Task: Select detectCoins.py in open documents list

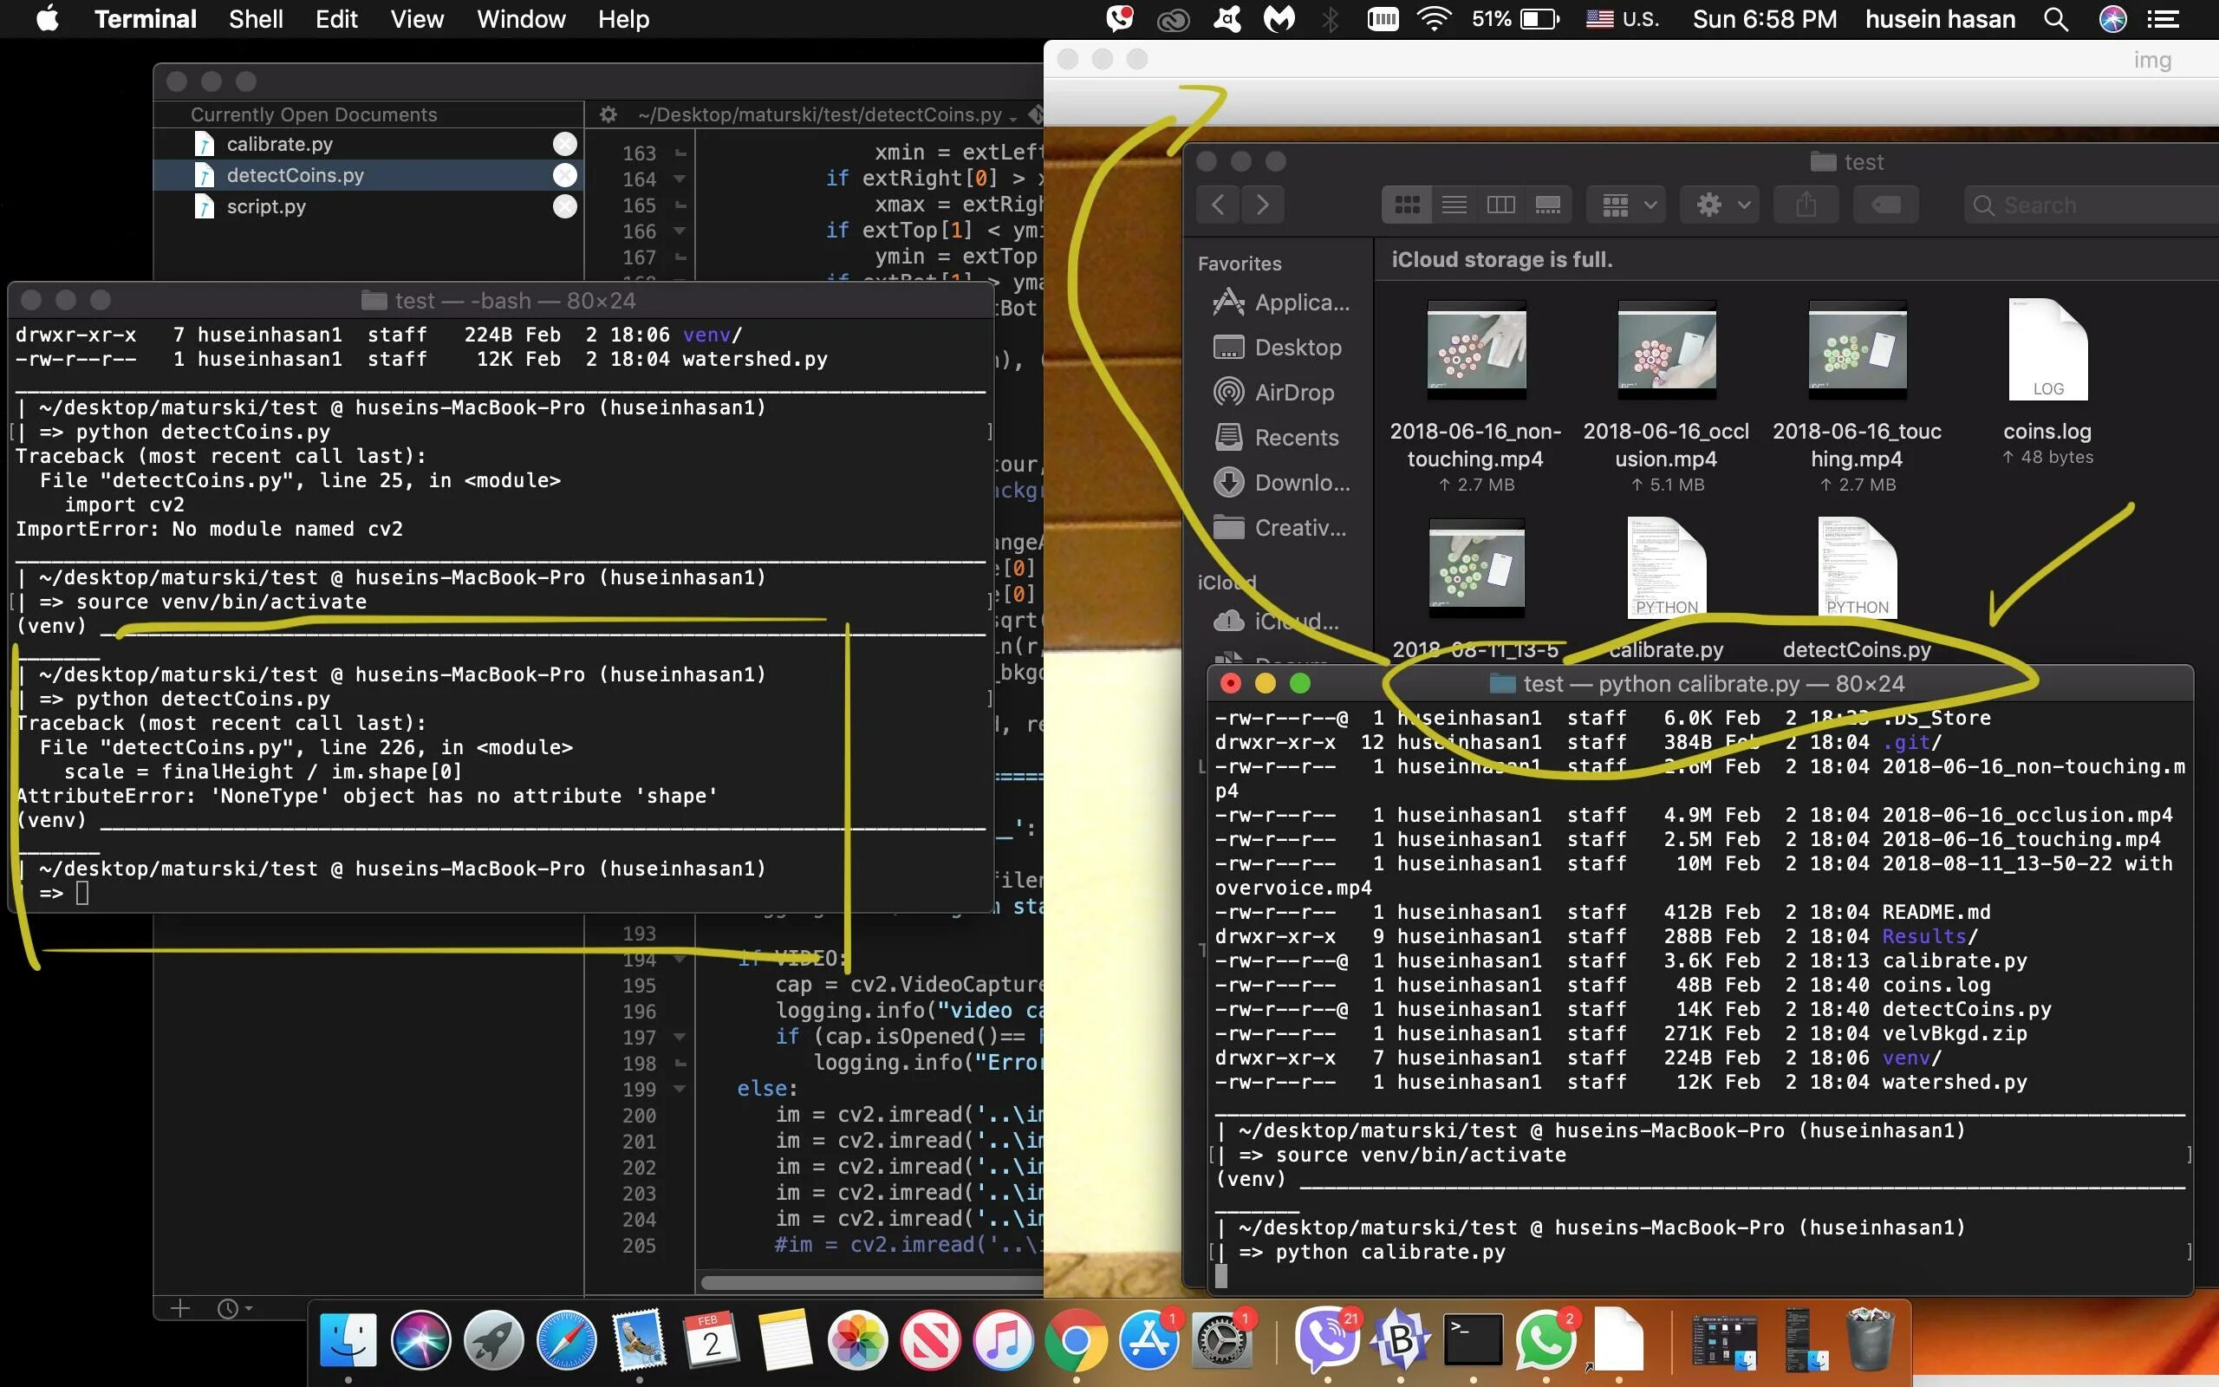Action: (295, 175)
